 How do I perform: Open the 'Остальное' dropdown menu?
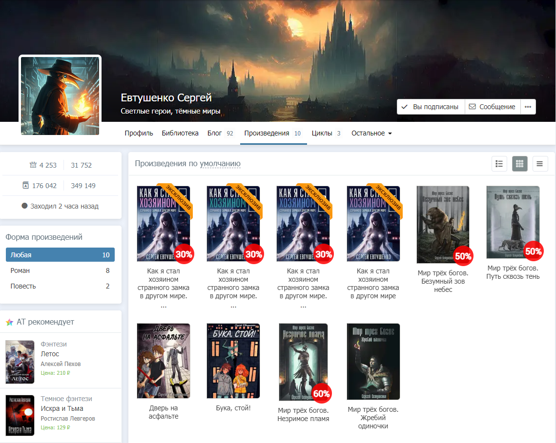pyautogui.click(x=371, y=133)
